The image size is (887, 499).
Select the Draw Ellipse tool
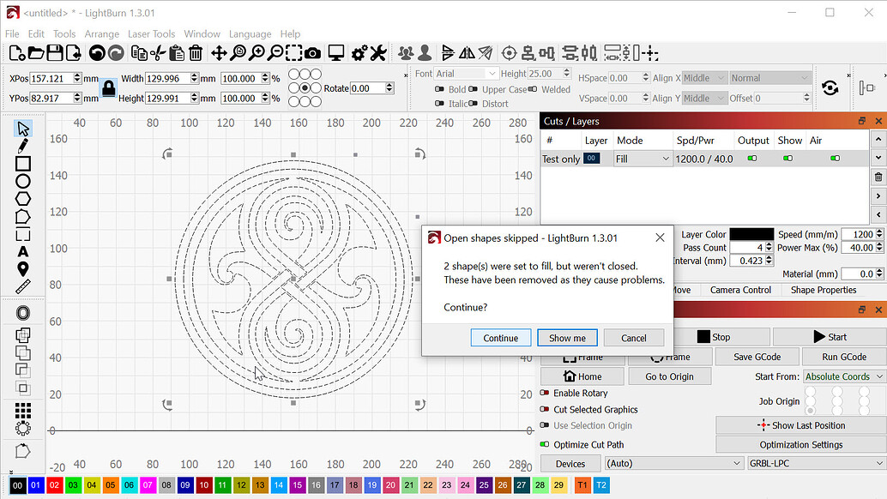click(x=23, y=181)
